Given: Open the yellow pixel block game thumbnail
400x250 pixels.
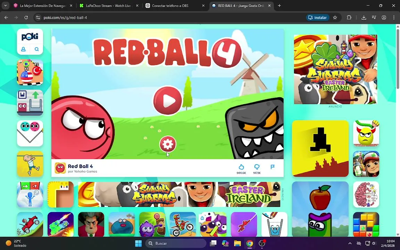Looking at the screenshot, I should (x=60, y=194).
